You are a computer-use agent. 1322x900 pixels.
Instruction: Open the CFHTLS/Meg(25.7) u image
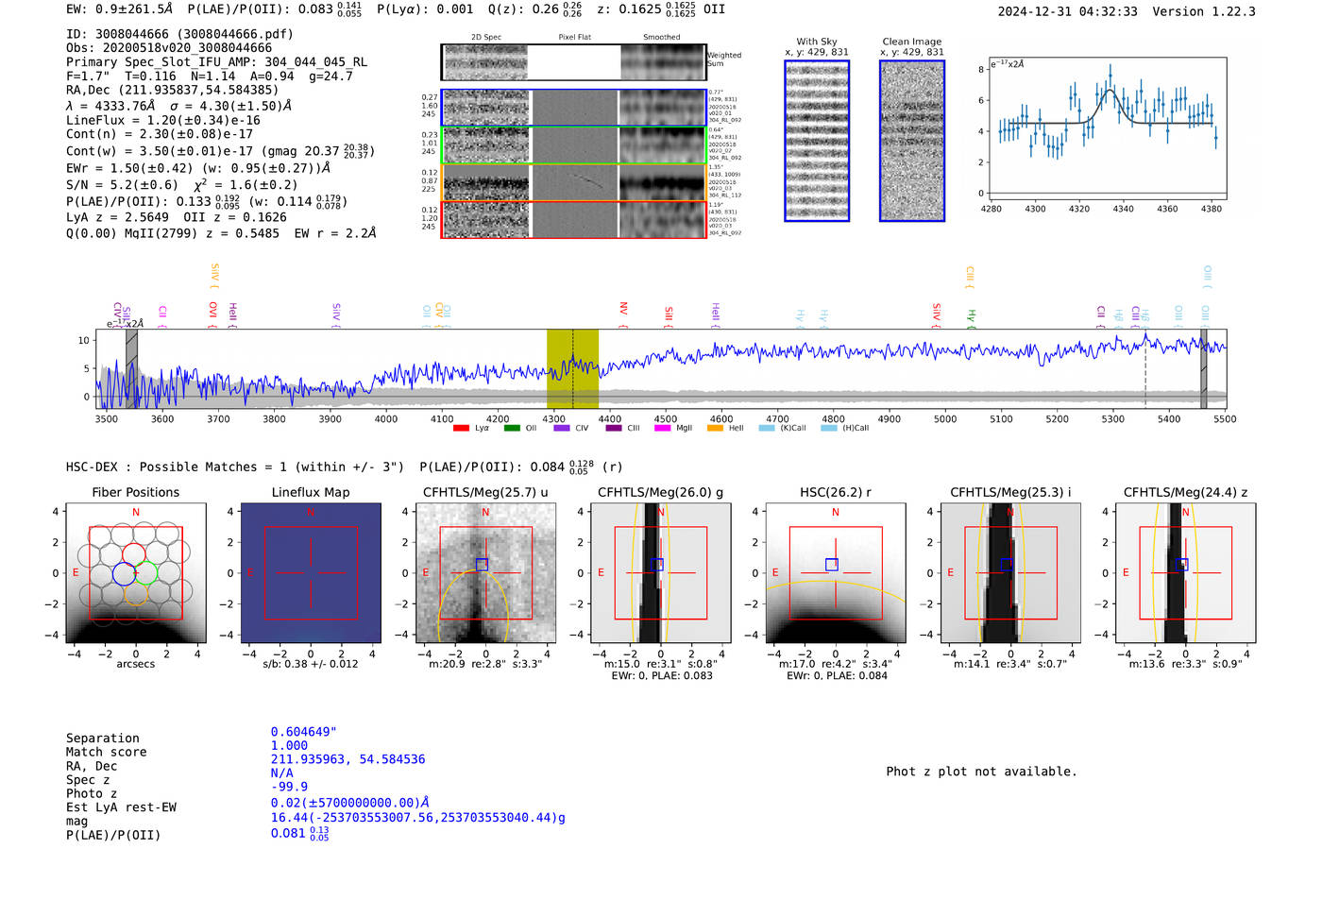click(485, 573)
